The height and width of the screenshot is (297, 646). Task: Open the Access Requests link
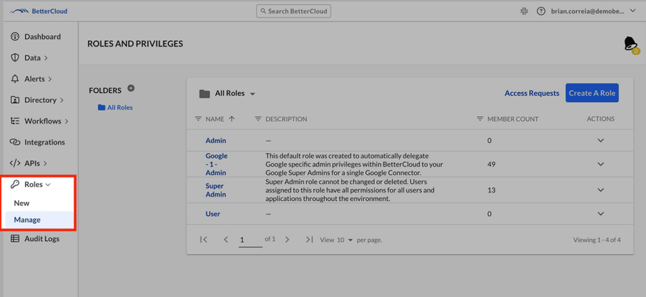click(x=532, y=93)
